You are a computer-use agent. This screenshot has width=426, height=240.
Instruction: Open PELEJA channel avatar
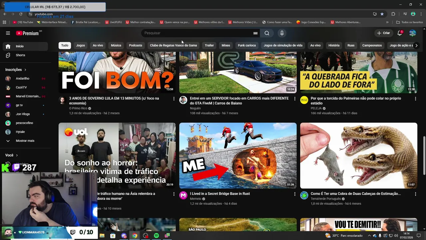click(x=304, y=100)
